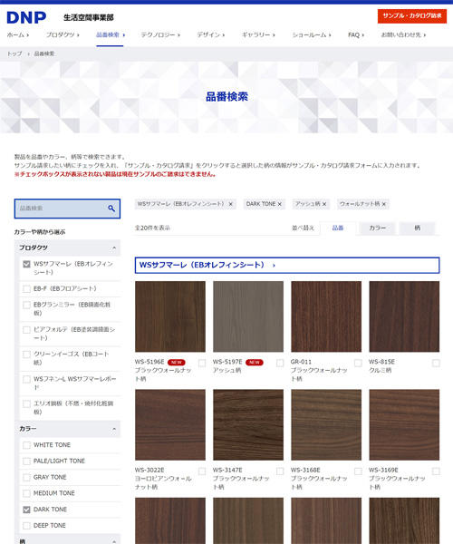Viewport: 453px width, 544px height.
Task: Open WS-3022E swatch thumbnail
Action: coord(170,424)
